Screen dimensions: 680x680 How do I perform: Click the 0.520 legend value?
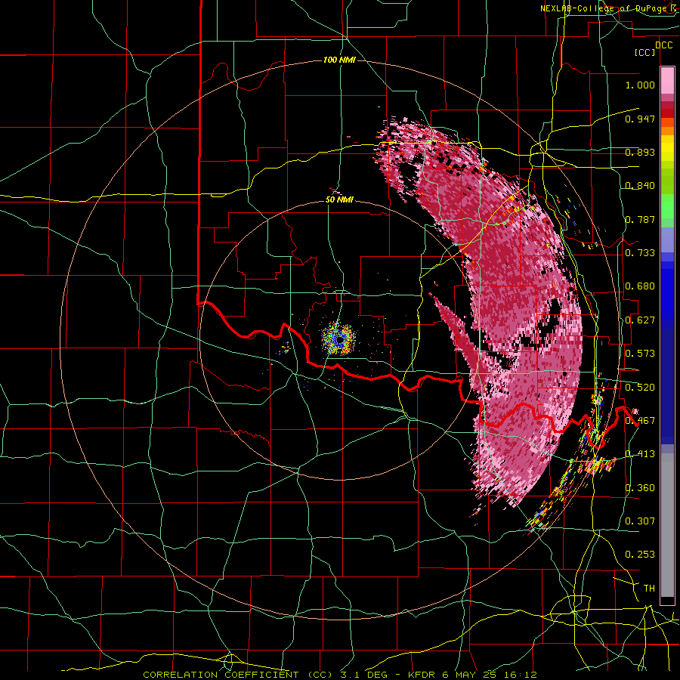(640, 387)
